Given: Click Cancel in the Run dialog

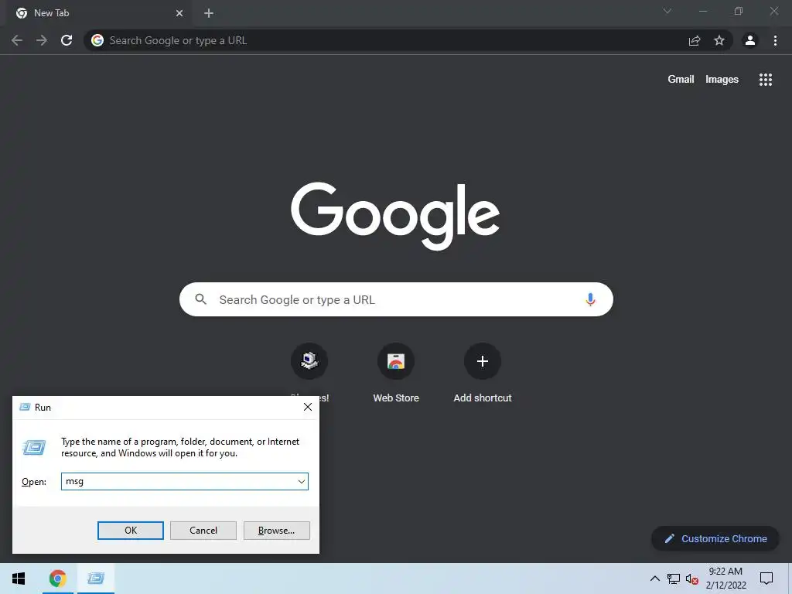Looking at the screenshot, I should coord(203,531).
